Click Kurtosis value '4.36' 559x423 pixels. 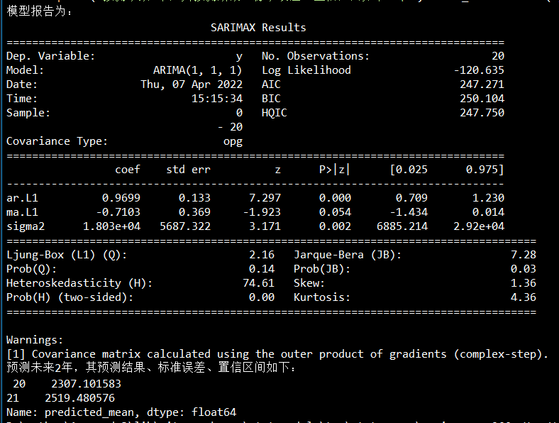pyautogui.click(x=524, y=297)
